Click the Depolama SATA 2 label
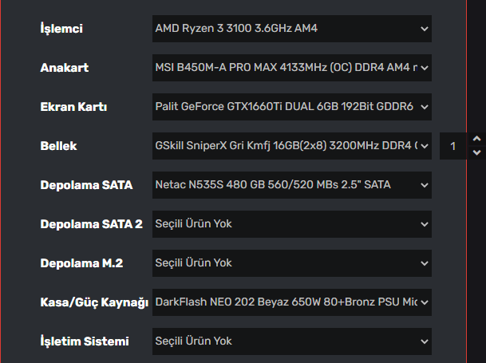Image resolution: width=486 pixels, height=363 pixels. pyautogui.click(x=91, y=224)
